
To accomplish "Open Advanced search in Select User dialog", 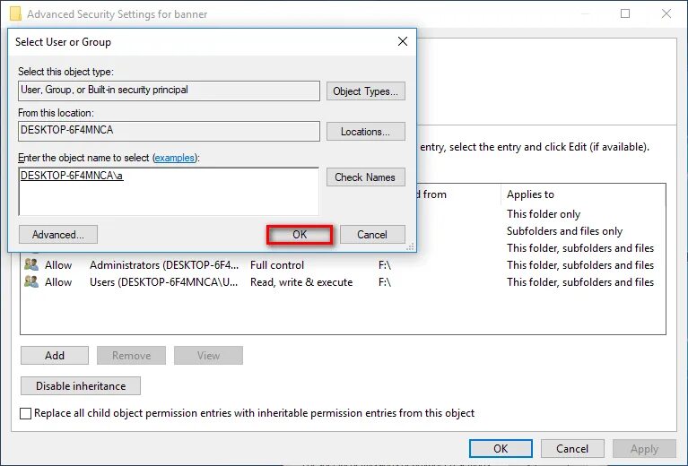I will coord(58,235).
